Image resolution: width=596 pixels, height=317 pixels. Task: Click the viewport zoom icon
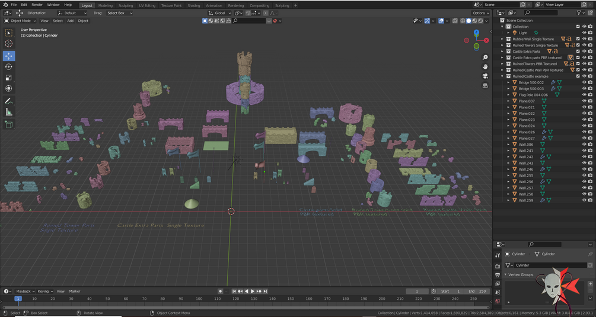click(485, 57)
